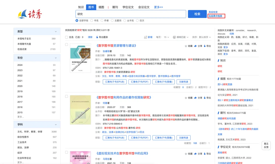The height and width of the screenshot is (164, 275).
Task: Click the blue 检索 search button
Action: tap(197, 14)
